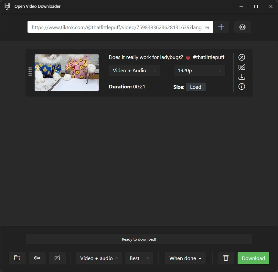
Task: Click the green Download button
Action: [x=253, y=258]
